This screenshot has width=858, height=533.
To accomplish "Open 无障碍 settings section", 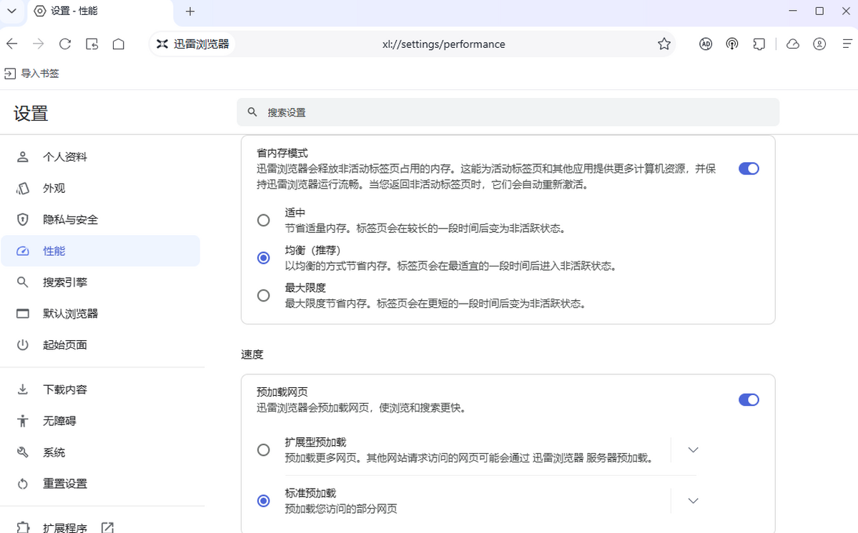I will pyautogui.click(x=100, y=422).
